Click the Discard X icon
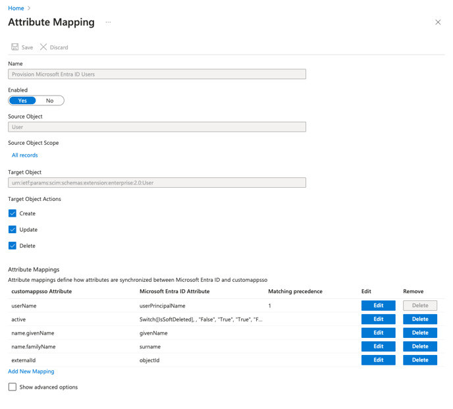Viewport: 453px width, 409px height. pyautogui.click(x=43, y=47)
